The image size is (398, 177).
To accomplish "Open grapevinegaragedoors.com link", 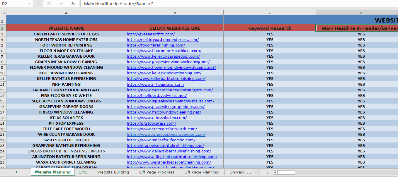I will point(166,106).
